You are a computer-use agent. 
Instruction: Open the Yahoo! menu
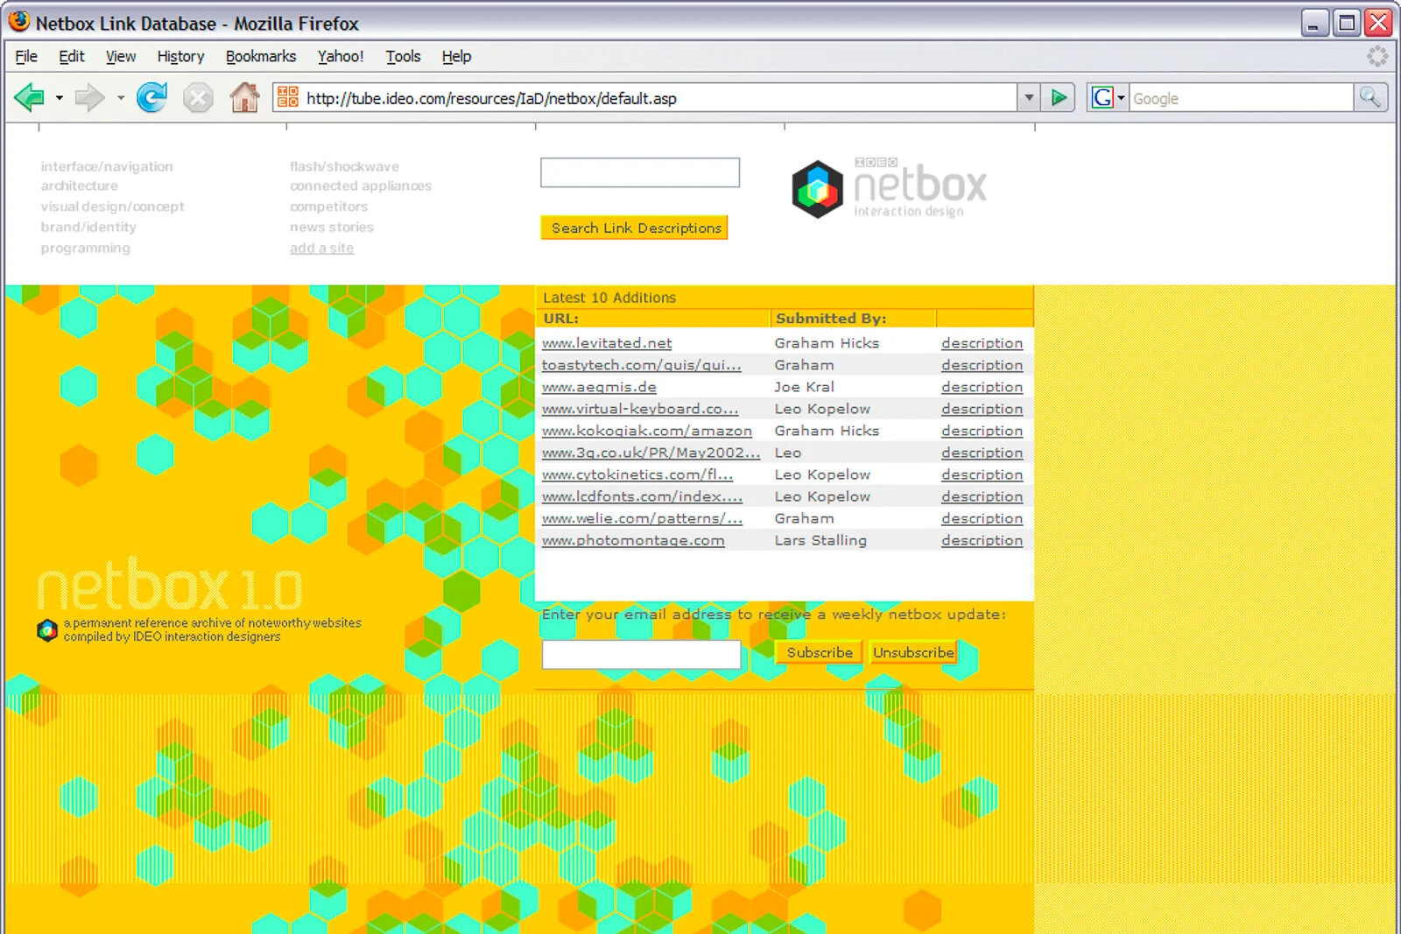click(340, 56)
